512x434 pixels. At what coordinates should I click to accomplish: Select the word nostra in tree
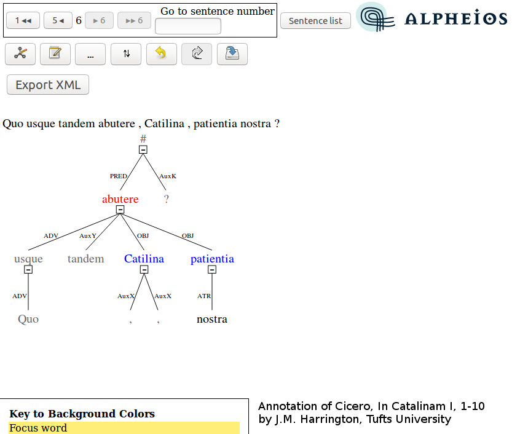(x=212, y=319)
